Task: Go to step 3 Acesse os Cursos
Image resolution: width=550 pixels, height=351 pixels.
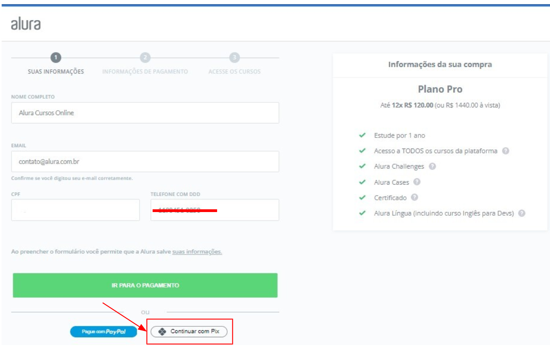Action: (x=234, y=58)
